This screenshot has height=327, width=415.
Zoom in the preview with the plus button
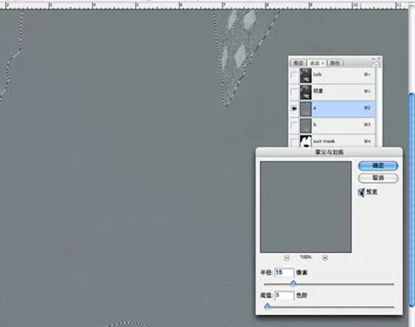[x=325, y=257]
